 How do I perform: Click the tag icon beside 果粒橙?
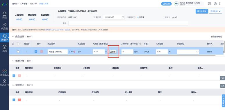click(72, 52)
